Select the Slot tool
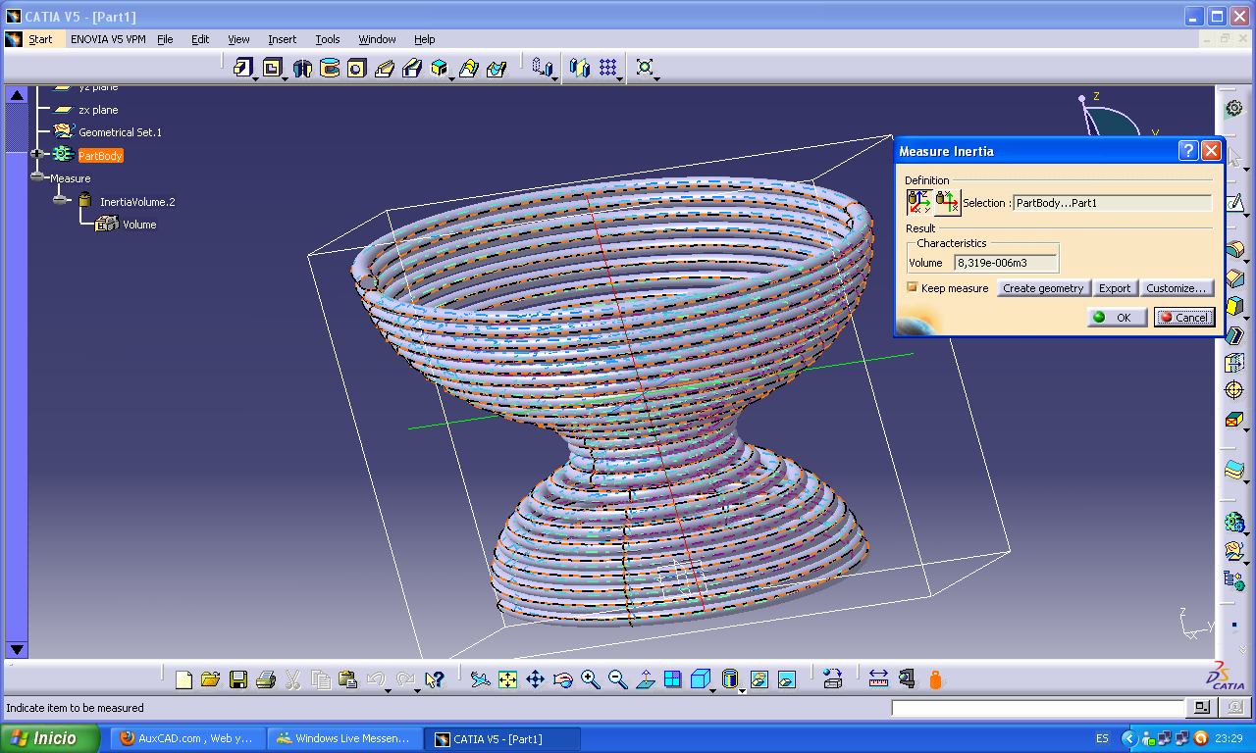1256x753 pixels. (412, 67)
